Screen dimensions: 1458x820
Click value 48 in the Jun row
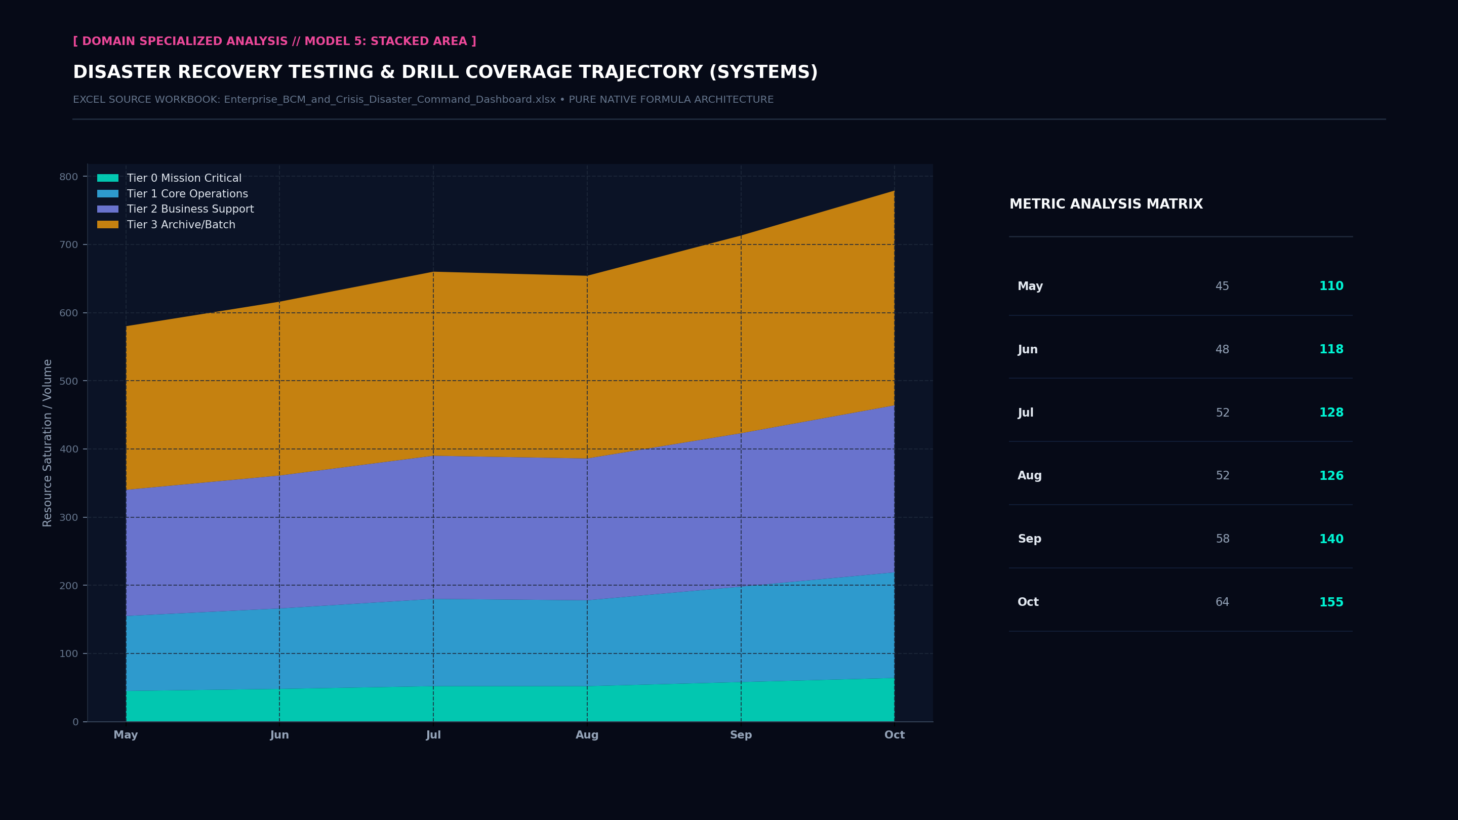tap(1223, 350)
